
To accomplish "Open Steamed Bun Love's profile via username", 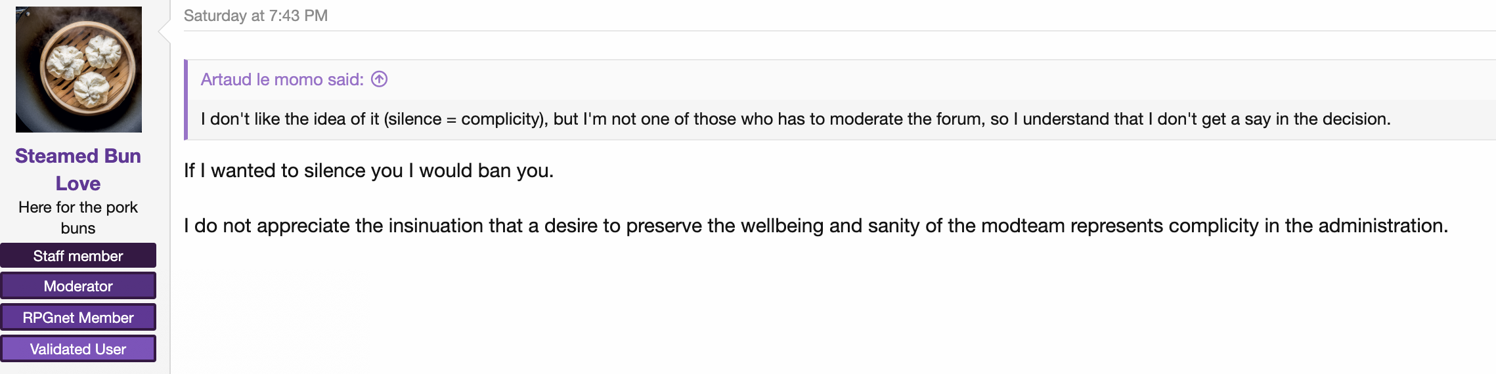I will pyautogui.click(x=78, y=169).
